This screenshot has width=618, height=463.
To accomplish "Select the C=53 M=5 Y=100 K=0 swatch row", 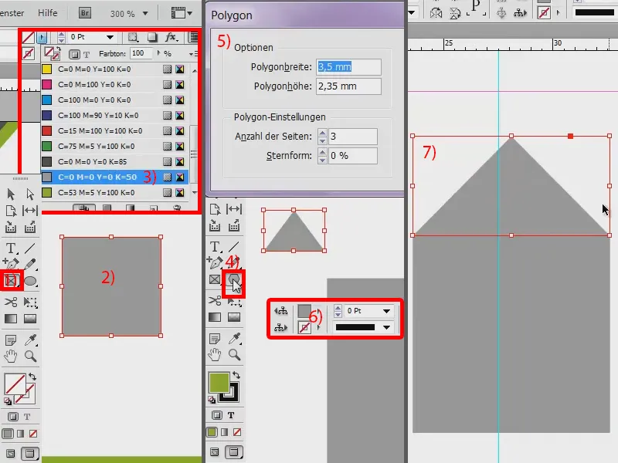I will coord(114,192).
